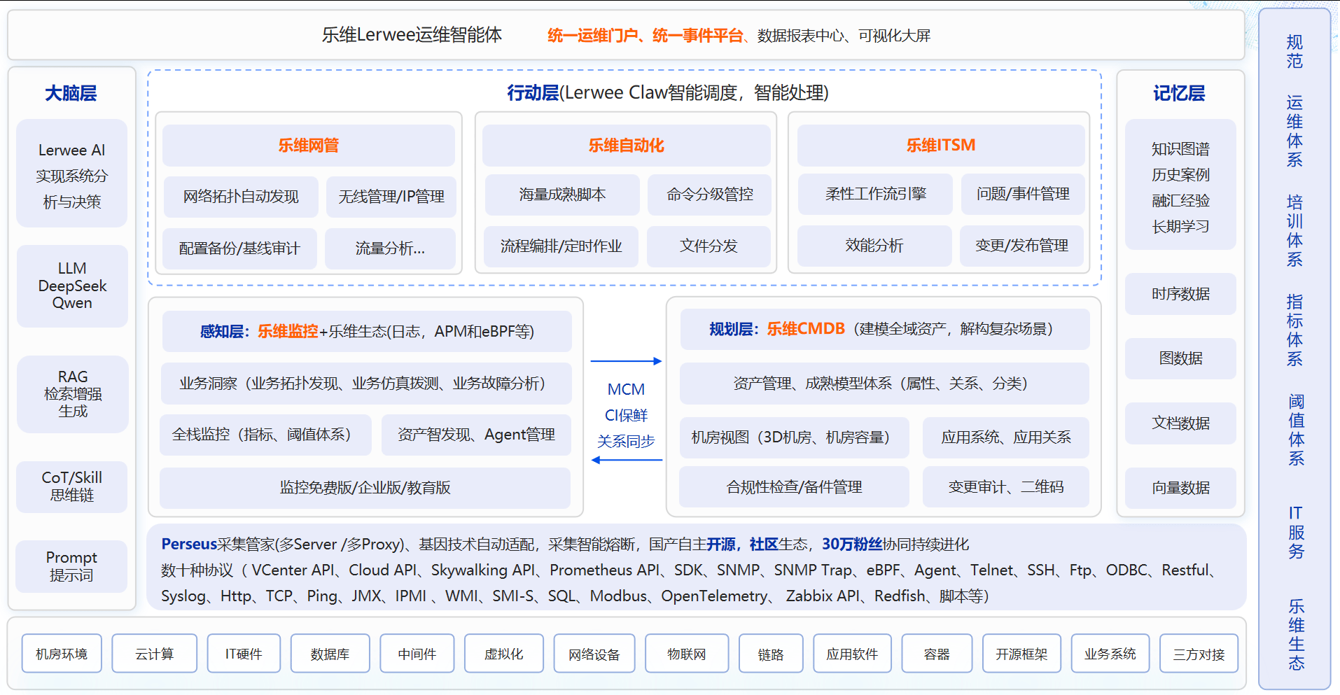Click the 流量分析... box
Viewport: 1340px width, 695px height.
[x=390, y=248]
